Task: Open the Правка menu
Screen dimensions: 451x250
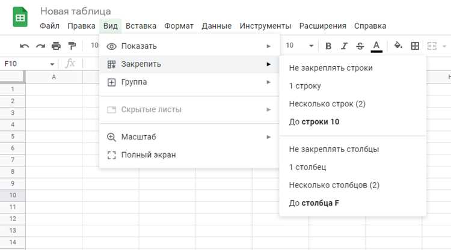Action: point(81,26)
